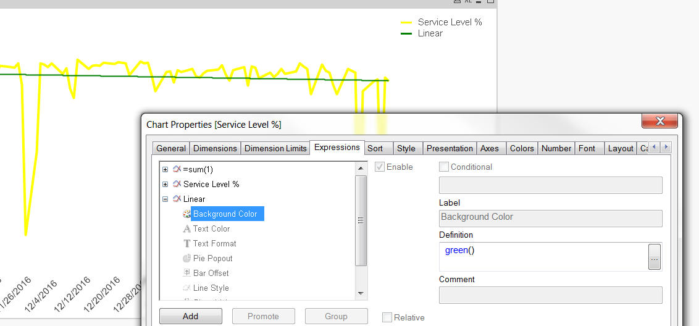Open the Definition expression editor ellipsis button
The width and height of the screenshot is (699, 326).
tap(655, 257)
